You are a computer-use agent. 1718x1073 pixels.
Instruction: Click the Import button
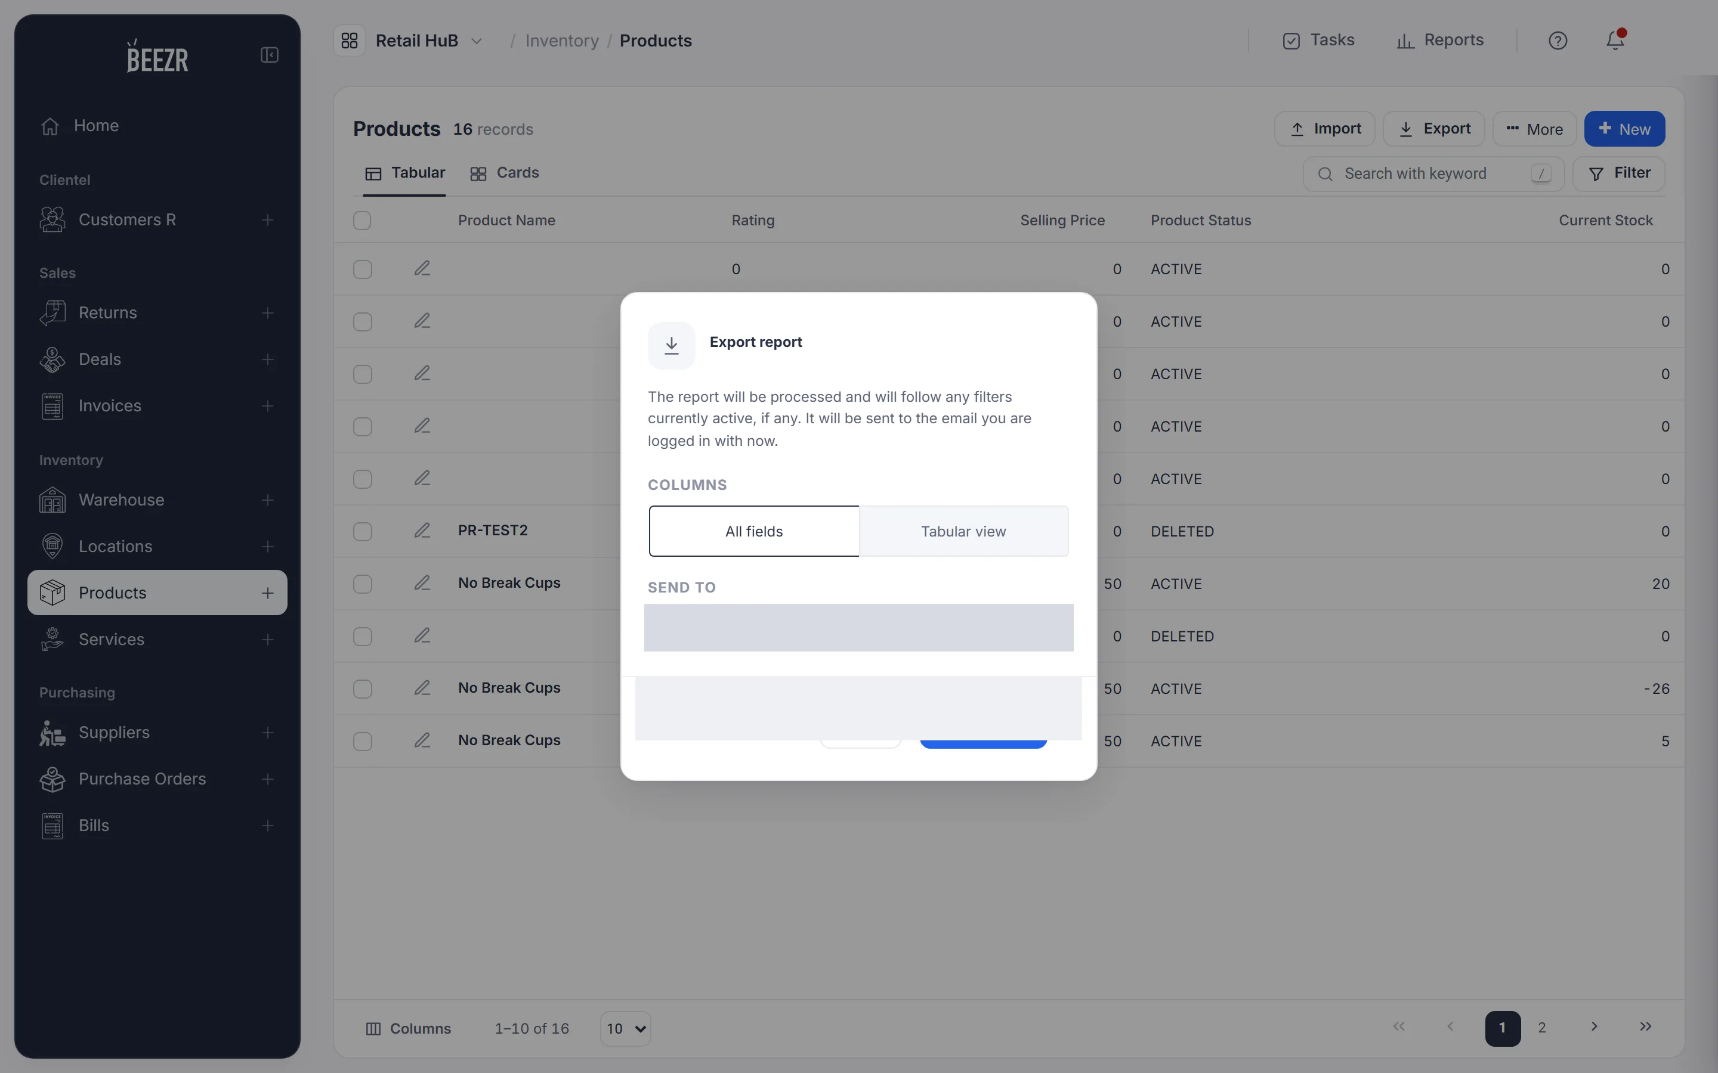[1325, 129]
